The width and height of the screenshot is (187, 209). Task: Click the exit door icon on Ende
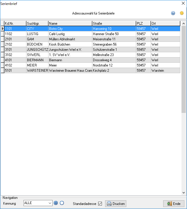(x=170, y=203)
